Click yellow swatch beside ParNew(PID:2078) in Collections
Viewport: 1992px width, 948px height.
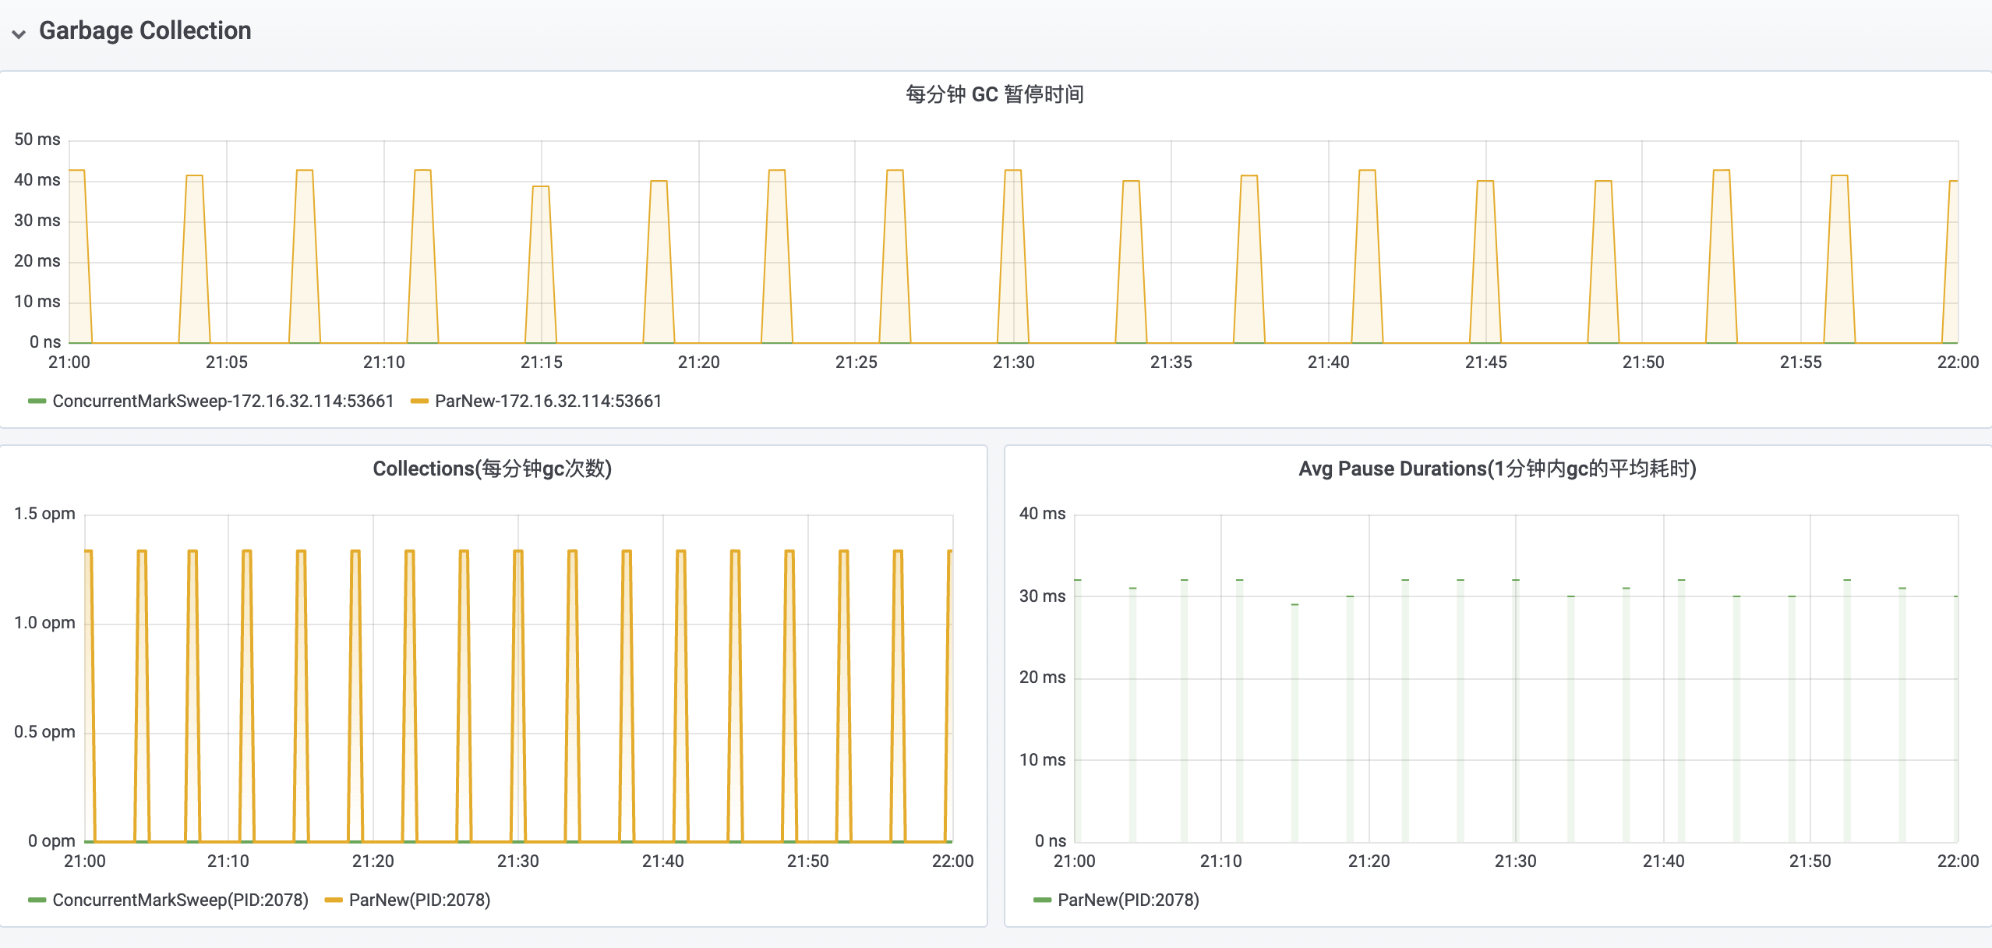[334, 900]
